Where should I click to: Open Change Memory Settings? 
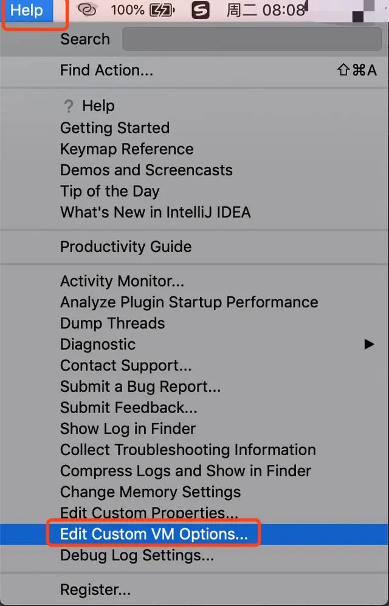(x=150, y=492)
